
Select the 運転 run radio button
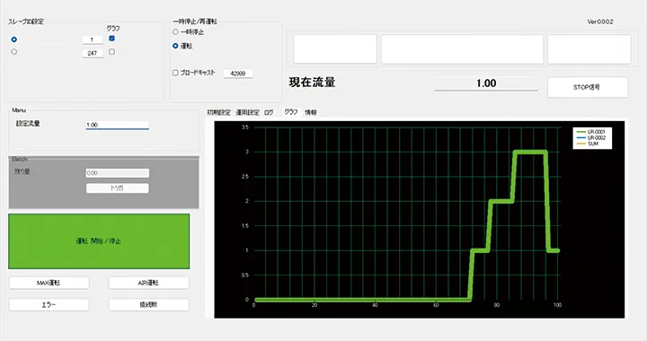pyautogui.click(x=175, y=46)
